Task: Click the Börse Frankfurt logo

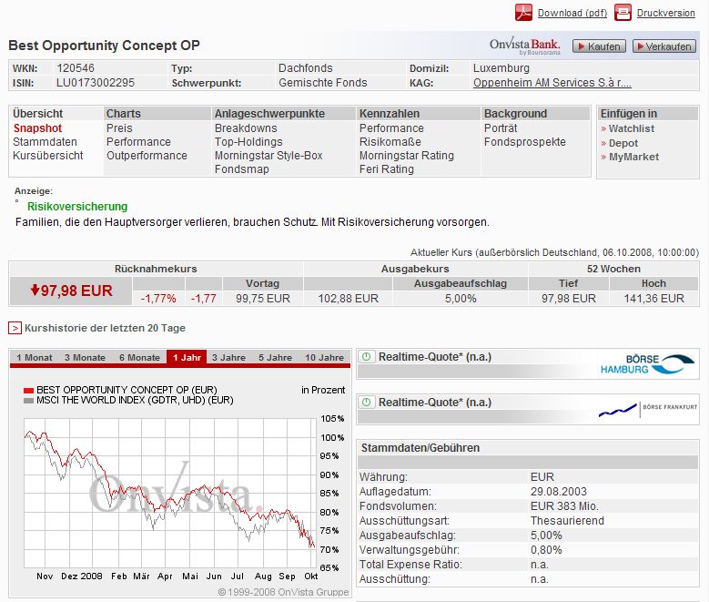Action: tap(647, 409)
